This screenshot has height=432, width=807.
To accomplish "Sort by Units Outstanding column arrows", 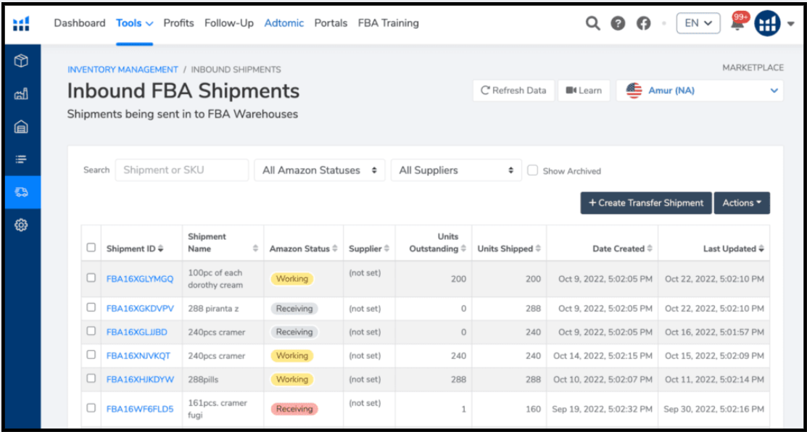I will 464,249.
